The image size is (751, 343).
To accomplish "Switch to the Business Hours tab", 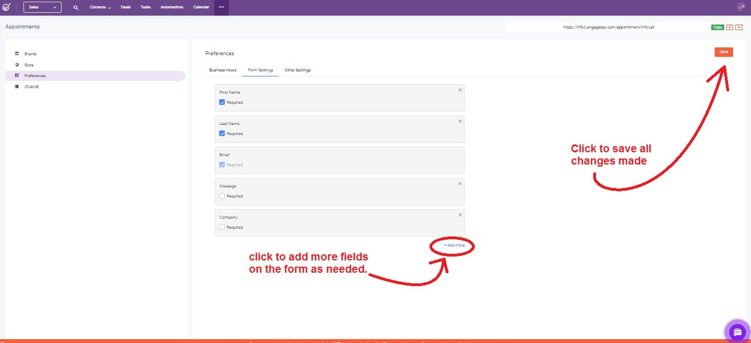I will click(x=223, y=70).
